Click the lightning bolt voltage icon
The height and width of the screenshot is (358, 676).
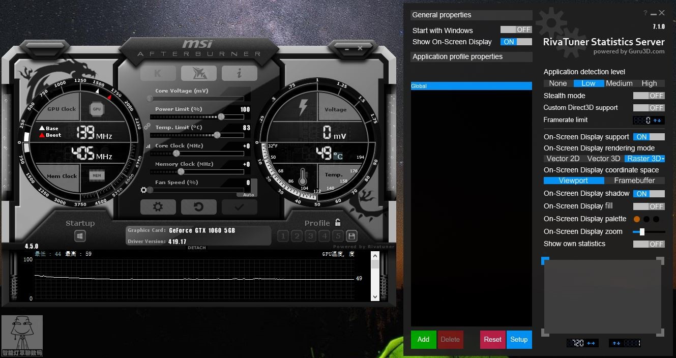tap(303, 107)
